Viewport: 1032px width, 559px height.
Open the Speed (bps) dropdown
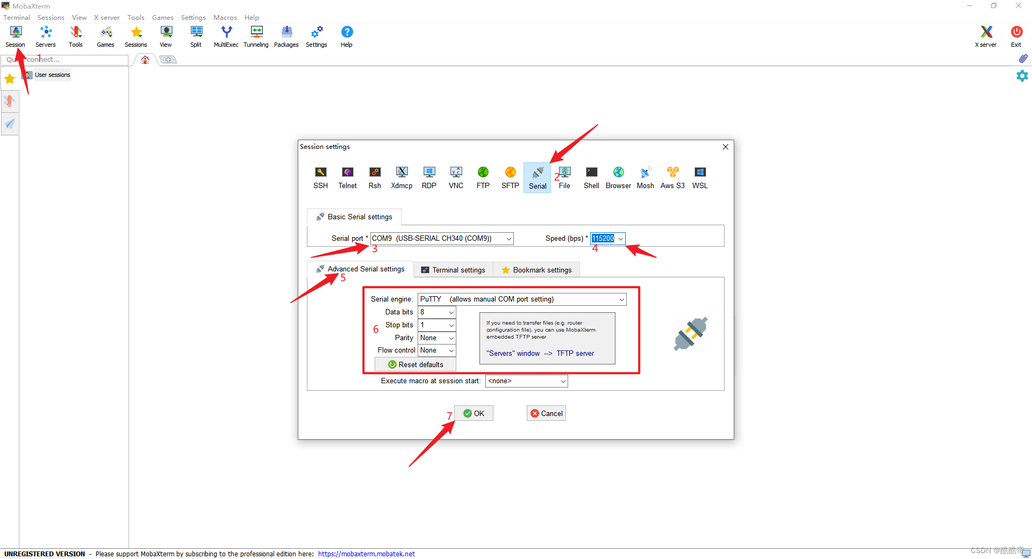point(608,238)
